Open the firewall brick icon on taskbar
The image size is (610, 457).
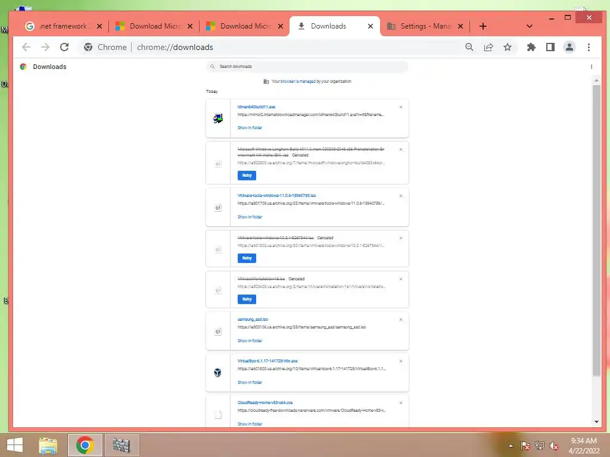pos(122,445)
